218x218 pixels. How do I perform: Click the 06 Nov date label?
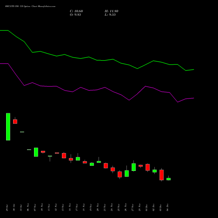[x=28, y=207]
